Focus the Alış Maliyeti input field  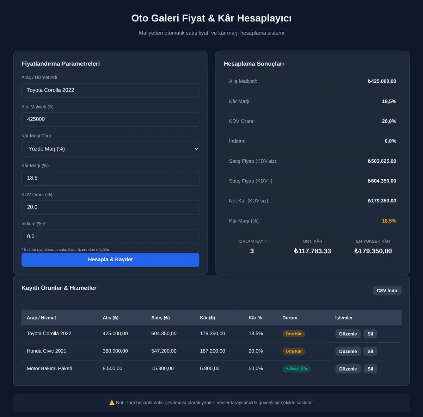point(110,119)
